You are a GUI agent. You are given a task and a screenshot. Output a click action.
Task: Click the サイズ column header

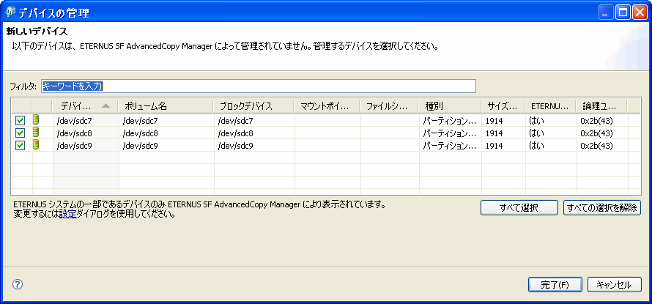(503, 106)
